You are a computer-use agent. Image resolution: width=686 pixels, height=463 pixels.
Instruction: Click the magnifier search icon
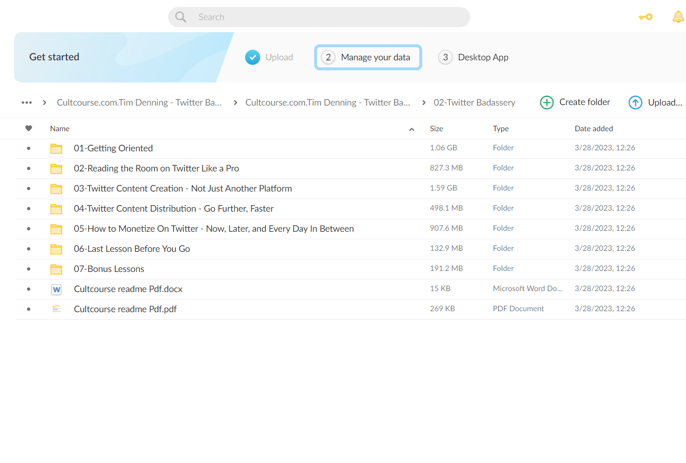[x=181, y=17]
